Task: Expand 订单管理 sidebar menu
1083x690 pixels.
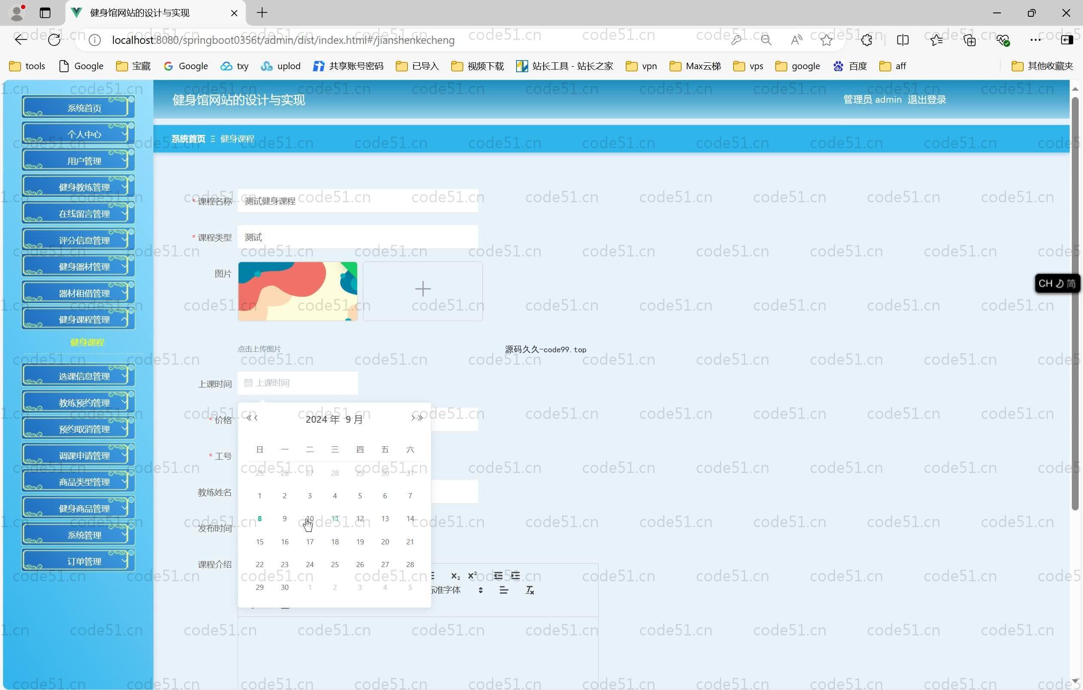Action: pyautogui.click(x=78, y=561)
